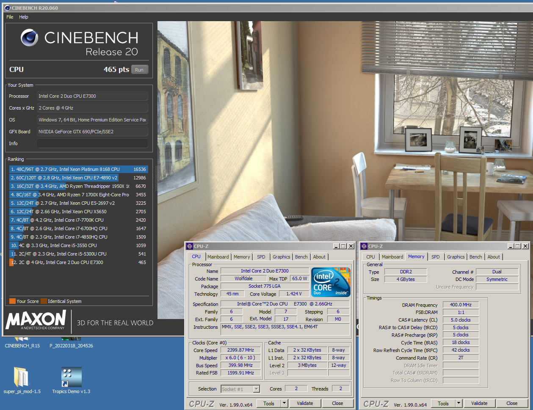533x410 pixels.
Task: Select Xeon E7-4890 v2 ranking row
Action: [x=79, y=178]
